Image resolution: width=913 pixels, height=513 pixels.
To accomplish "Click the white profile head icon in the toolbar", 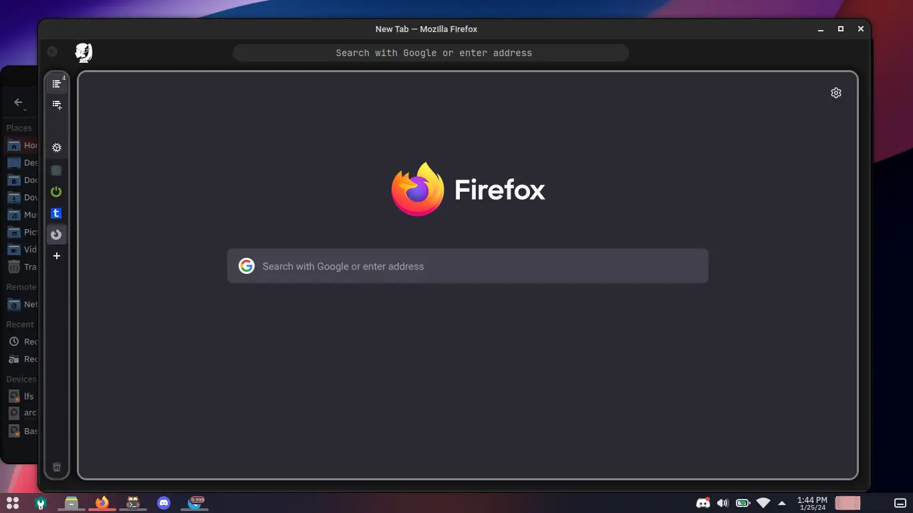I will (x=84, y=53).
